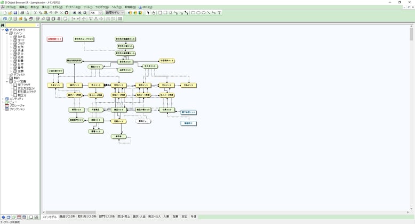Open the ファイル menu
The height and width of the screenshot is (224, 415).
pyautogui.click(x=10, y=7)
